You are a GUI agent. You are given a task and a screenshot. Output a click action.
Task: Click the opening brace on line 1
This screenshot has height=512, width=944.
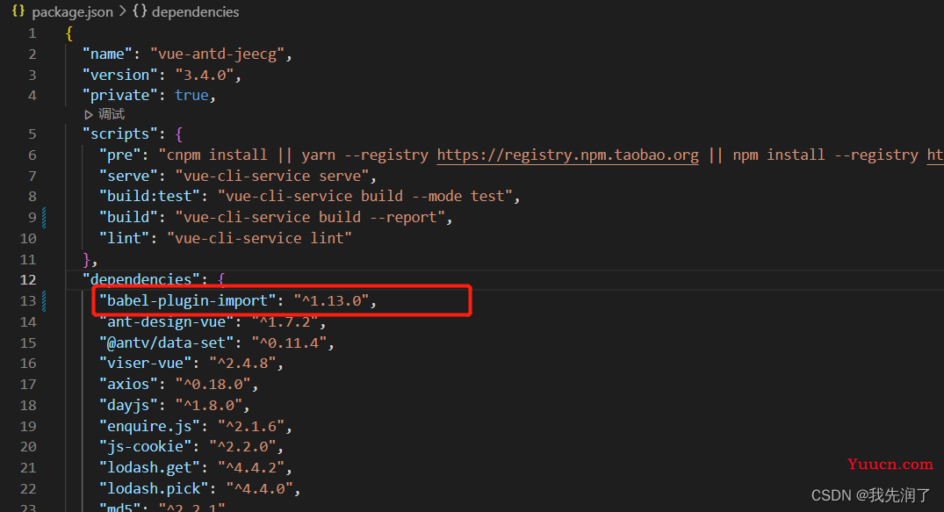[x=69, y=33]
